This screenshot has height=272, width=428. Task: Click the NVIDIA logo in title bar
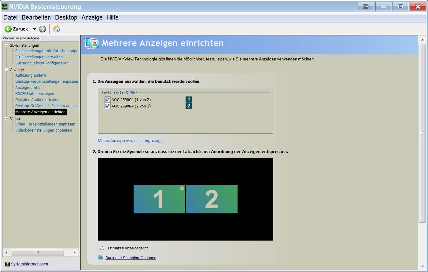coord(5,6)
